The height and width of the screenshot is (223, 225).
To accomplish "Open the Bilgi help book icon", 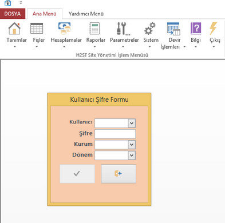I will [x=196, y=29].
